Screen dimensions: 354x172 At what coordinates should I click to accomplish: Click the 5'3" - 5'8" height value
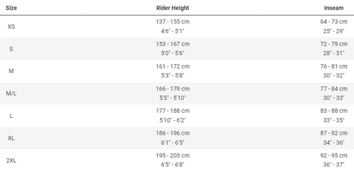(x=173, y=76)
